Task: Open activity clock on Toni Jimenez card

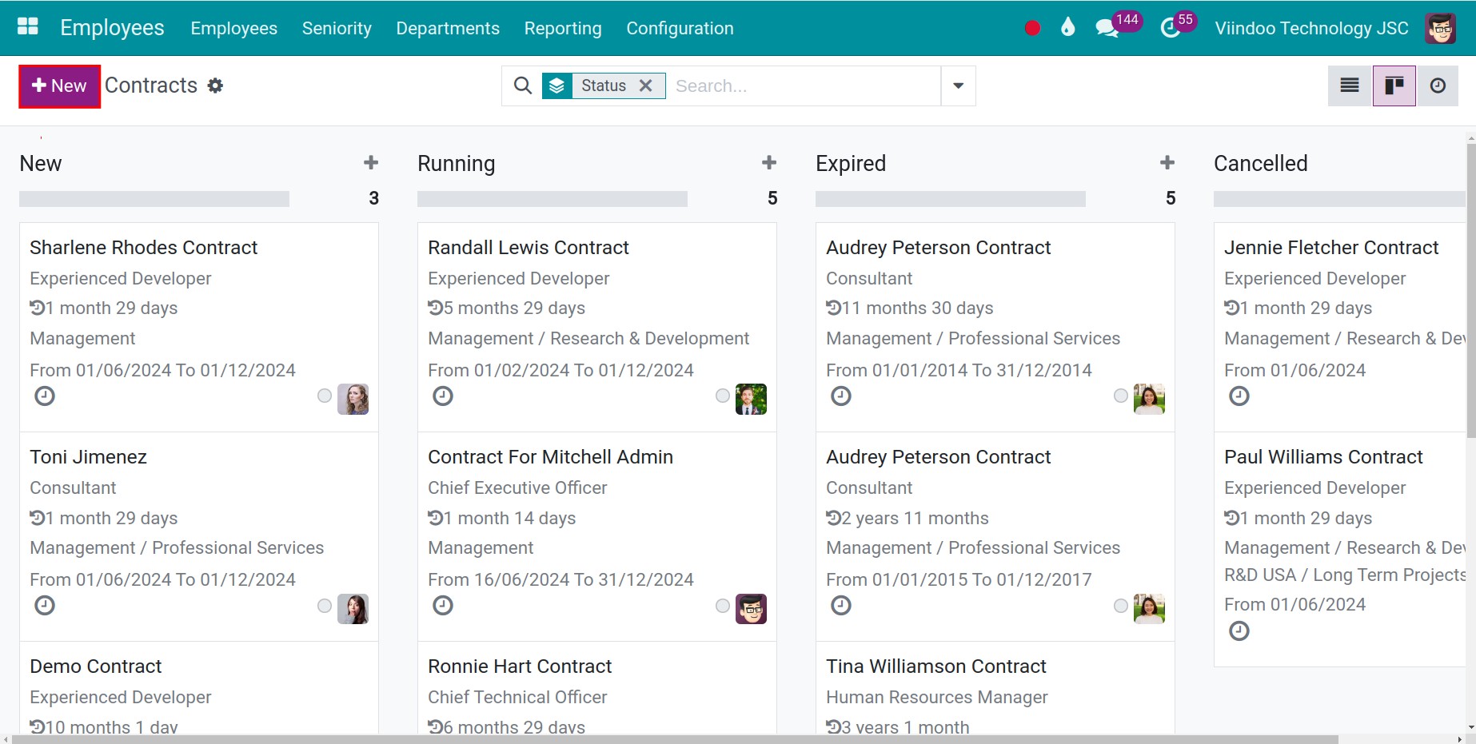Action: (x=45, y=606)
